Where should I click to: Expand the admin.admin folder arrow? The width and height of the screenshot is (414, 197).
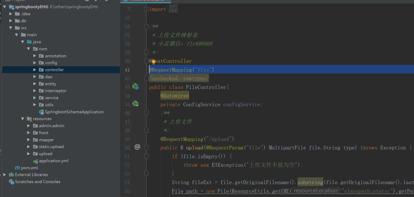[x=29, y=126]
